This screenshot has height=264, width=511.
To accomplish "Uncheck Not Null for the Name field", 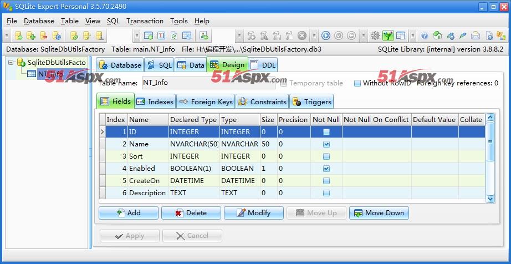I will pos(326,144).
